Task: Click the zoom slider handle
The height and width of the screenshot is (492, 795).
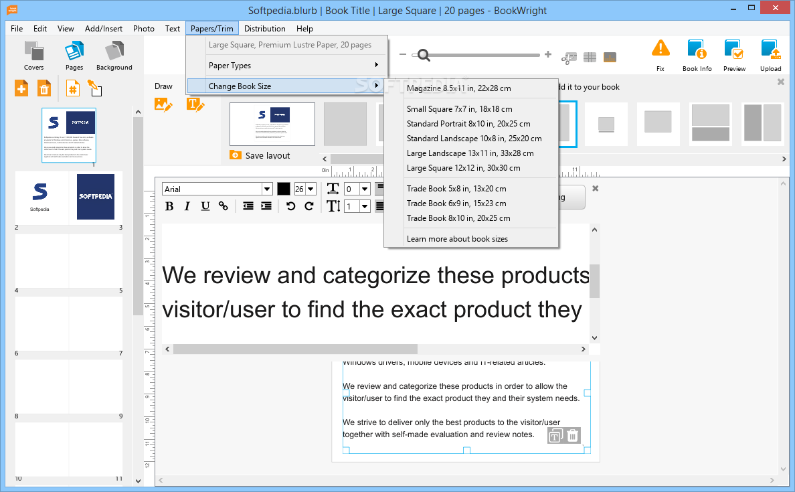Action: [424, 56]
